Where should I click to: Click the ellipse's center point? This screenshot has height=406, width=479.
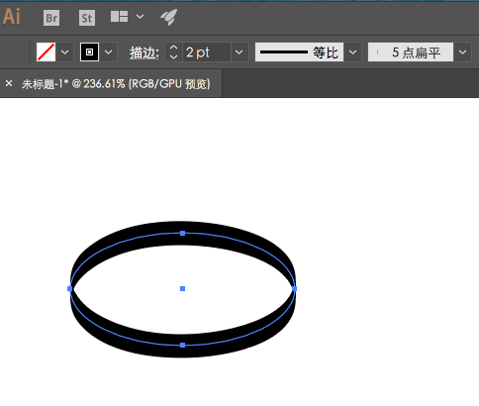182,289
